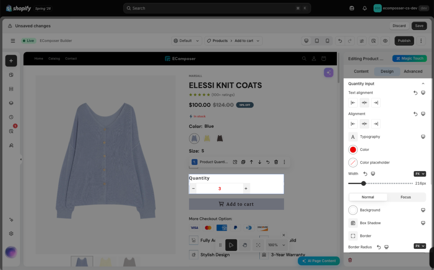Switch to the Advanced tab
This screenshot has width=434, height=270.
[413, 72]
